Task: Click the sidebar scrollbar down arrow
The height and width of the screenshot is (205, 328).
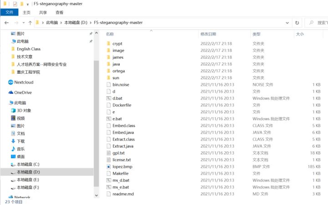Action: pos(97,195)
